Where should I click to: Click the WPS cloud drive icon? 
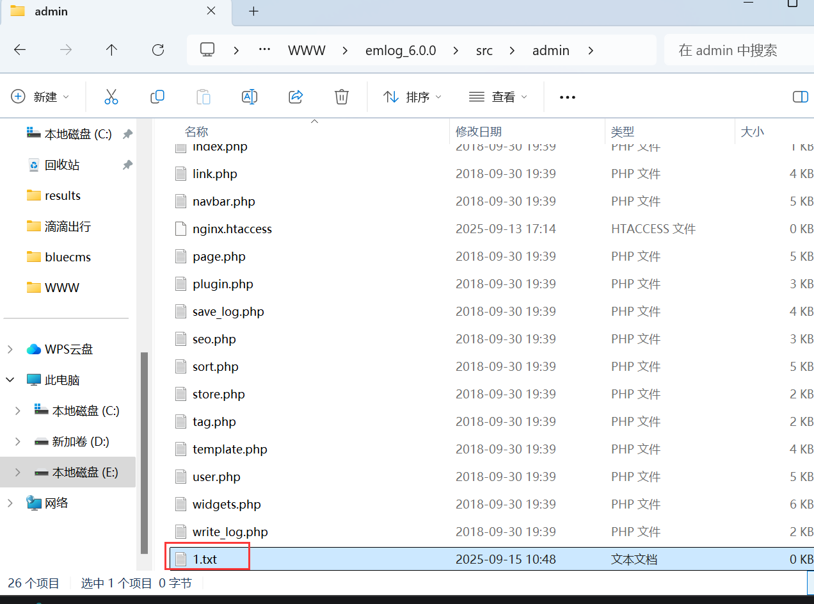(x=33, y=350)
